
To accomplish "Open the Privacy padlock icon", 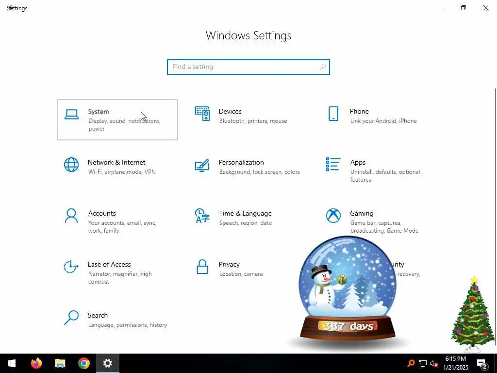I will coord(202,267).
